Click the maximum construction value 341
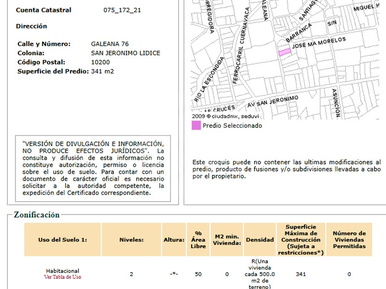The image size is (386, 289). (x=301, y=274)
